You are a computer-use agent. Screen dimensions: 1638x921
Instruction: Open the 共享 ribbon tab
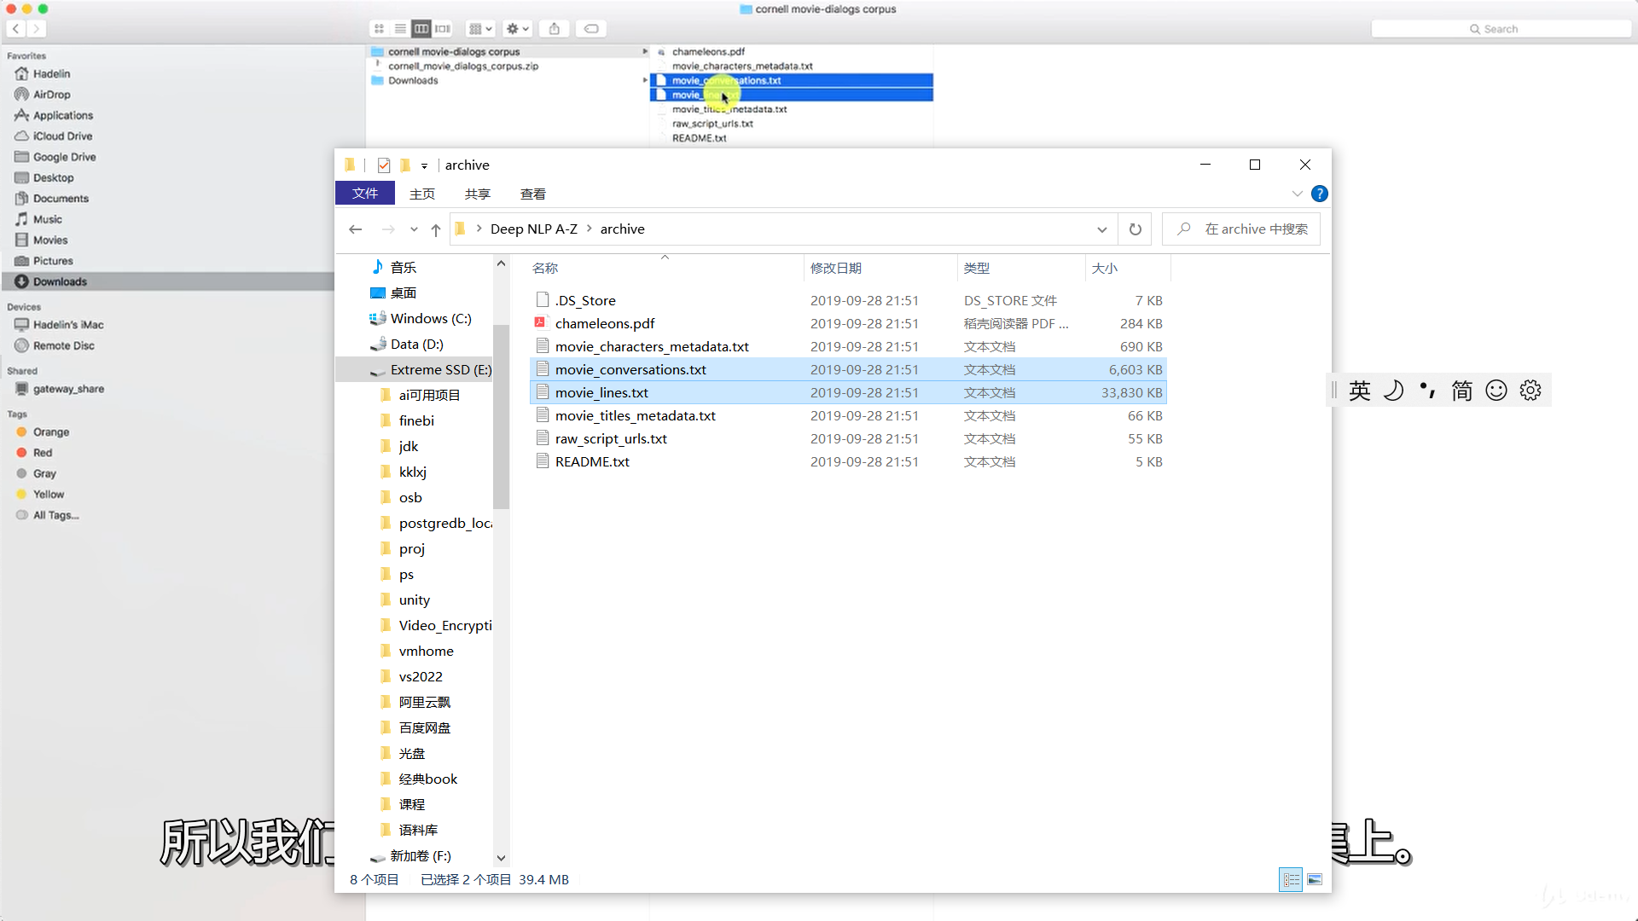coord(478,194)
